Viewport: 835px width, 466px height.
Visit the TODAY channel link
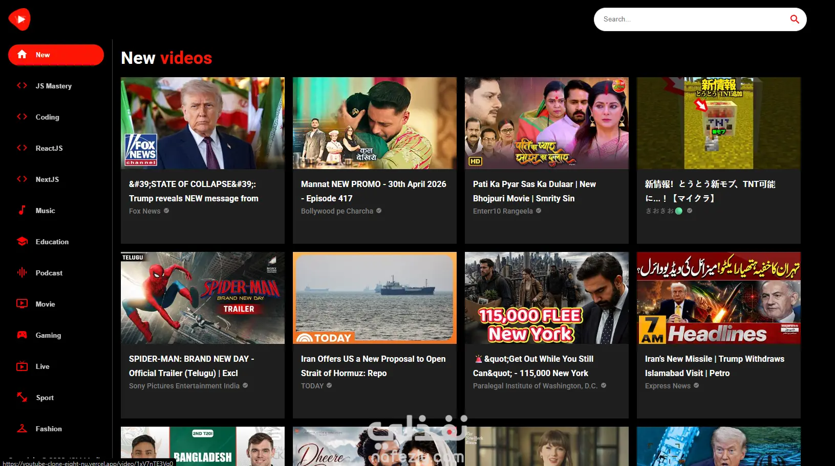[x=312, y=386]
